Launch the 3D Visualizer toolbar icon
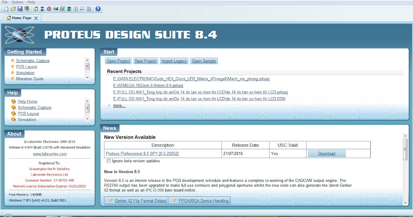413x217 pixels. (x=56, y=9)
